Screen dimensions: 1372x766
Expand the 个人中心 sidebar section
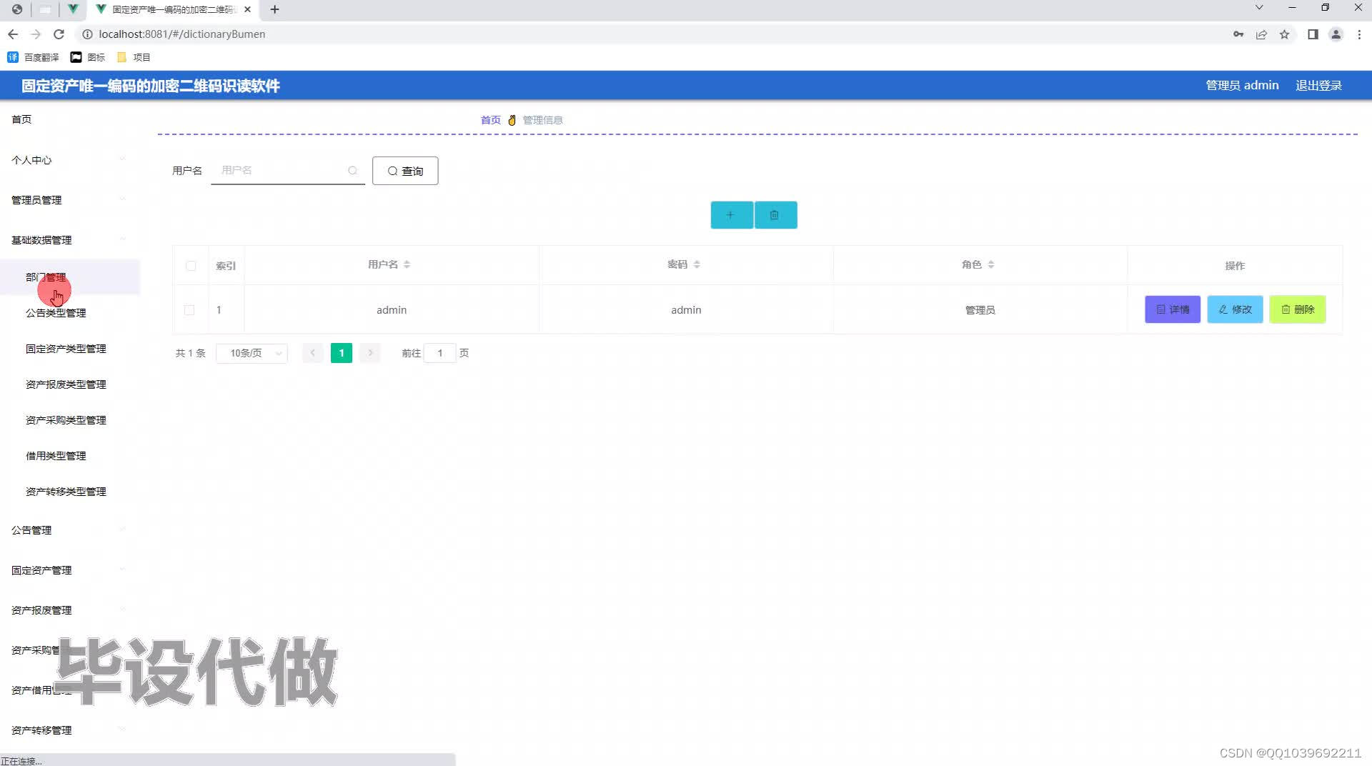pyautogui.click(x=31, y=160)
